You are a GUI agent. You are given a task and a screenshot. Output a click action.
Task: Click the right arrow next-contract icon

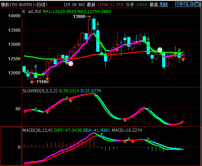184,4
